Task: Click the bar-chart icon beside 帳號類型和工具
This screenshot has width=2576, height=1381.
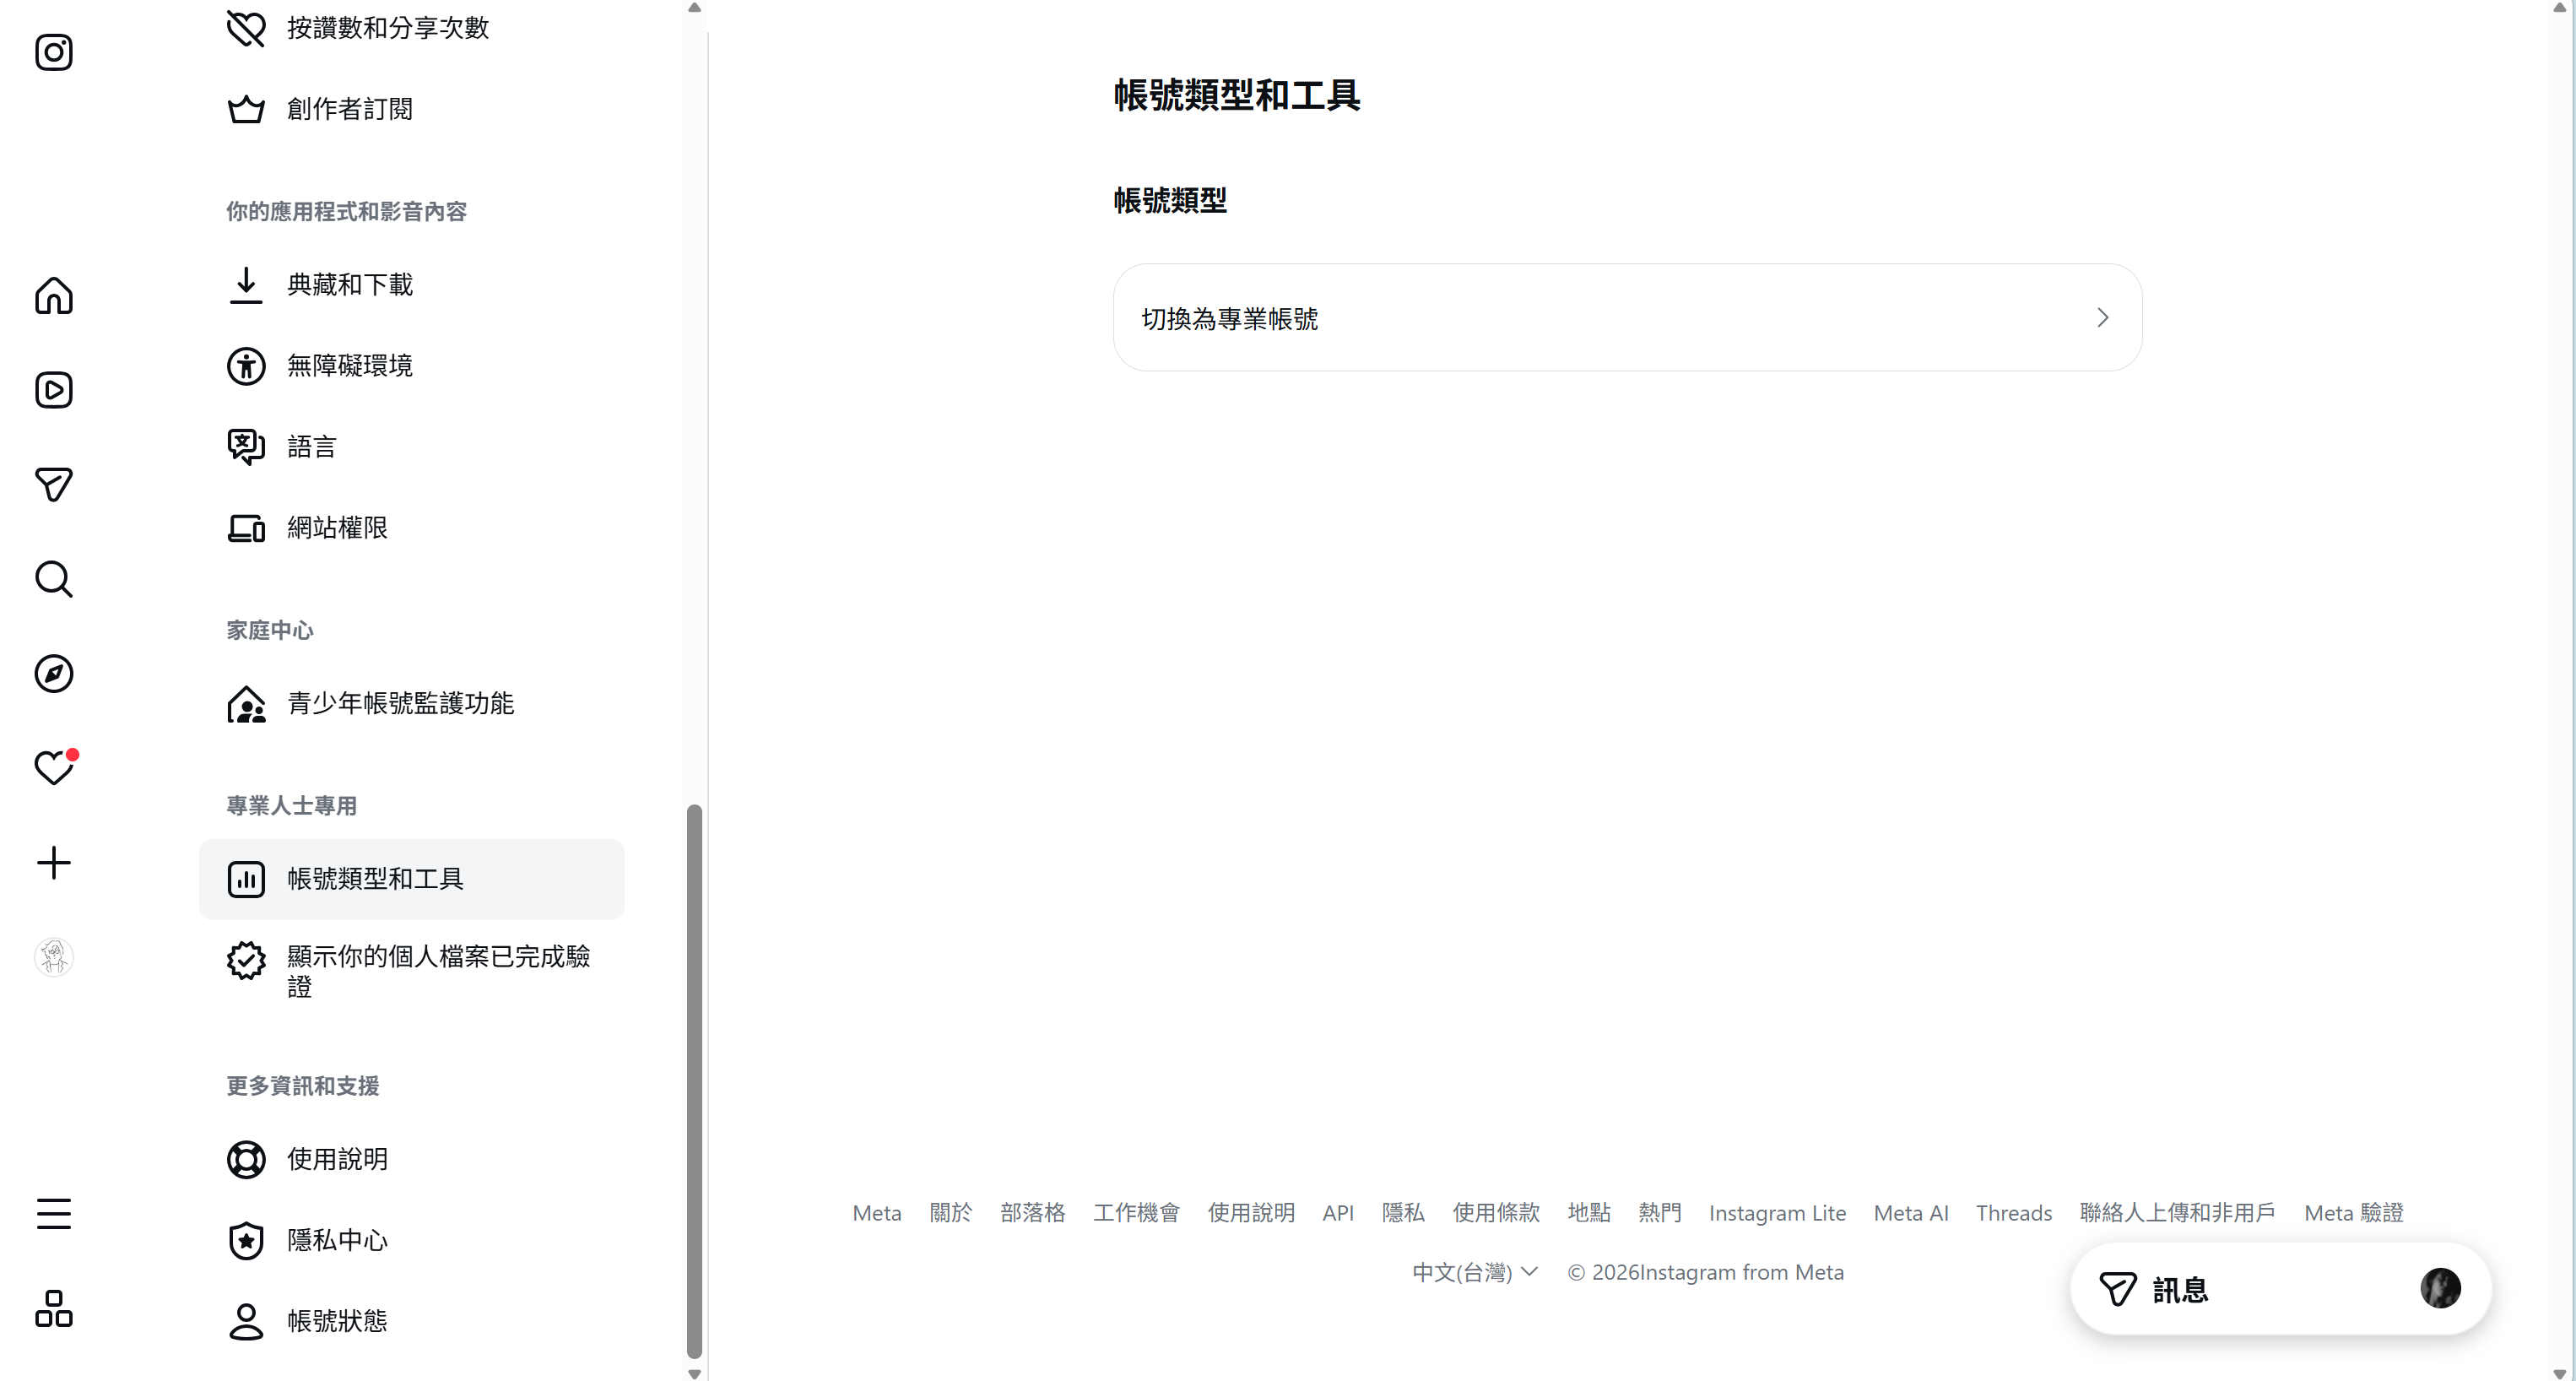Action: pos(246,879)
